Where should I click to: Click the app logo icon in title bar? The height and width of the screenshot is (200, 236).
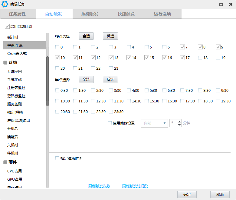click(x=5, y=4)
